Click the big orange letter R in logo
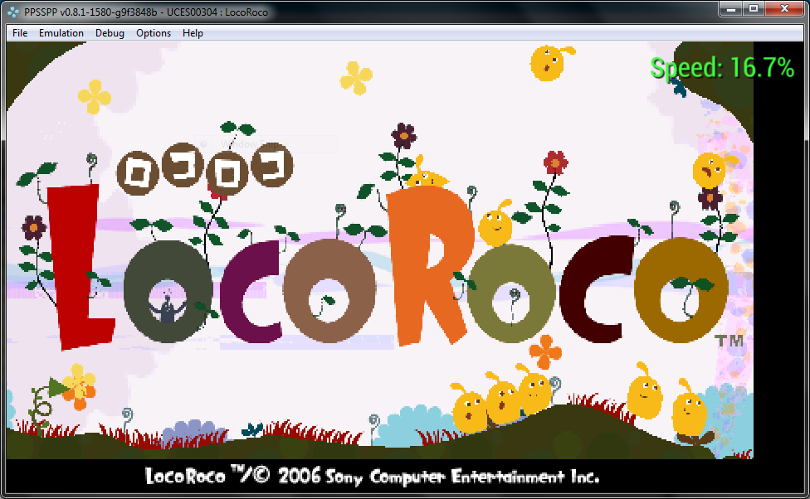 (x=430, y=265)
